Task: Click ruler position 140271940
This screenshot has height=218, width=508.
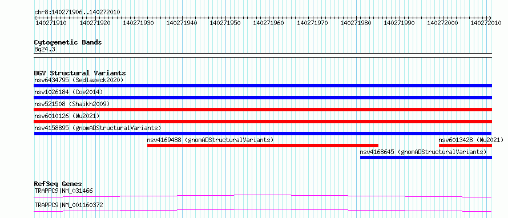Action: pyautogui.click(x=182, y=23)
